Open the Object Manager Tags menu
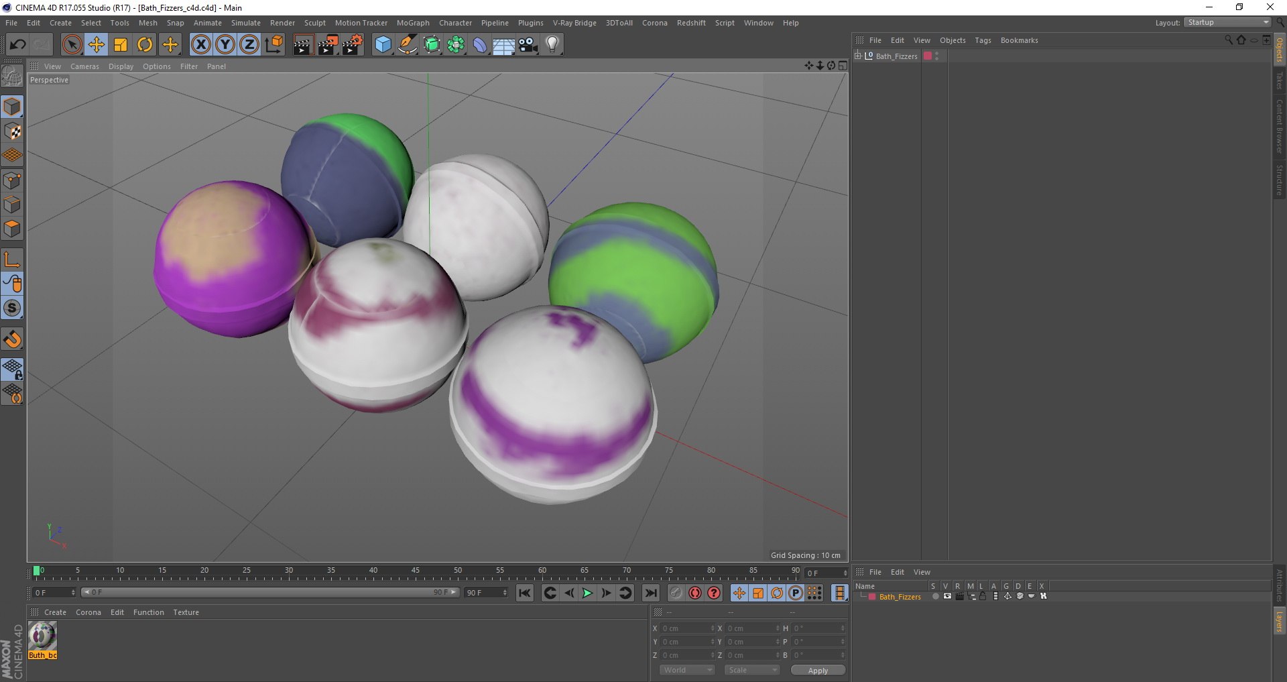This screenshot has height=682, width=1287. point(983,40)
